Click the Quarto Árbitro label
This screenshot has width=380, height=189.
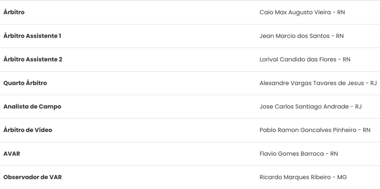pyautogui.click(x=25, y=83)
